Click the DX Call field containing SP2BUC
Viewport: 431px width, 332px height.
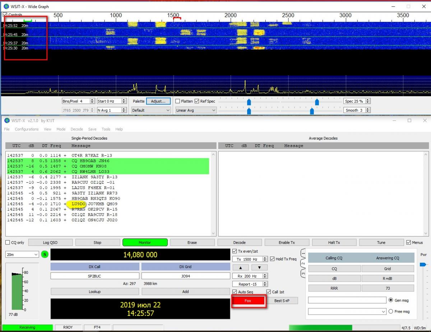coord(94,276)
